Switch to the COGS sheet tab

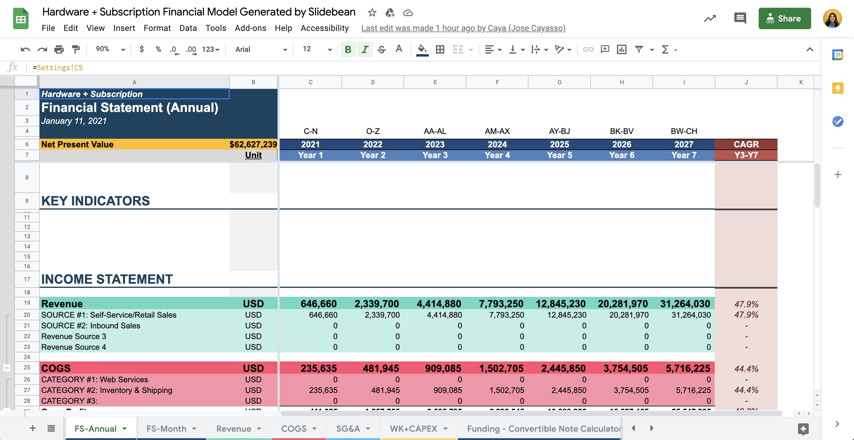pos(294,428)
